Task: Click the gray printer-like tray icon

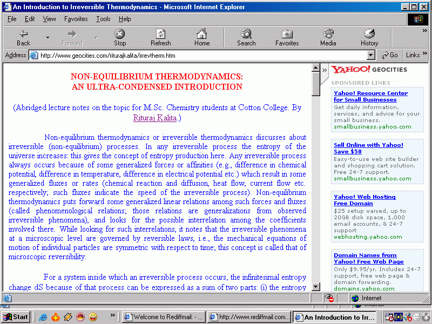Action: tap(417, 317)
